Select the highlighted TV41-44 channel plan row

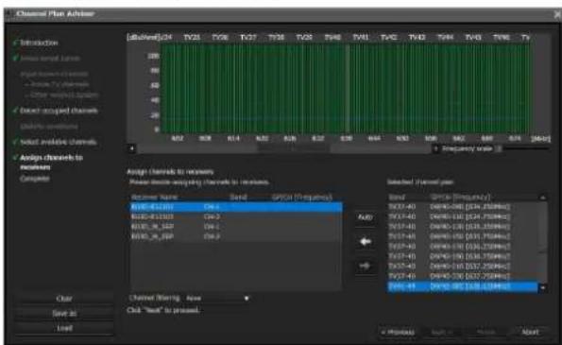pos(463,287)
